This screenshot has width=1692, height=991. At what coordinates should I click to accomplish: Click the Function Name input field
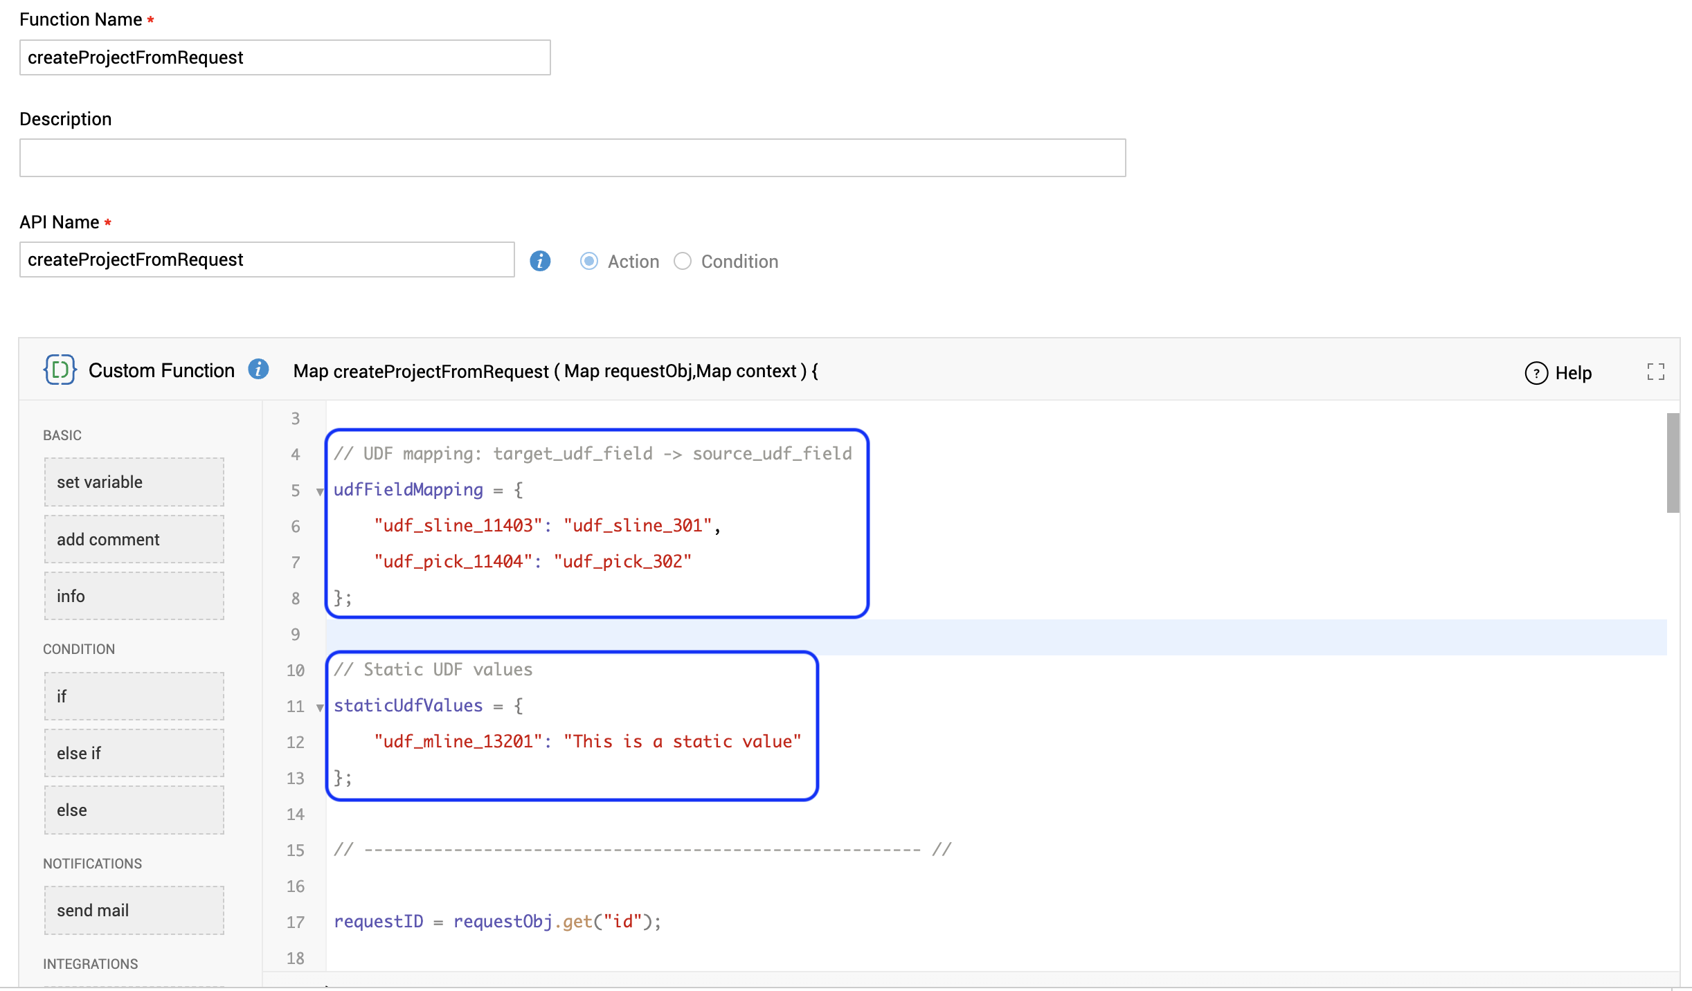click(x=285, y=57)
